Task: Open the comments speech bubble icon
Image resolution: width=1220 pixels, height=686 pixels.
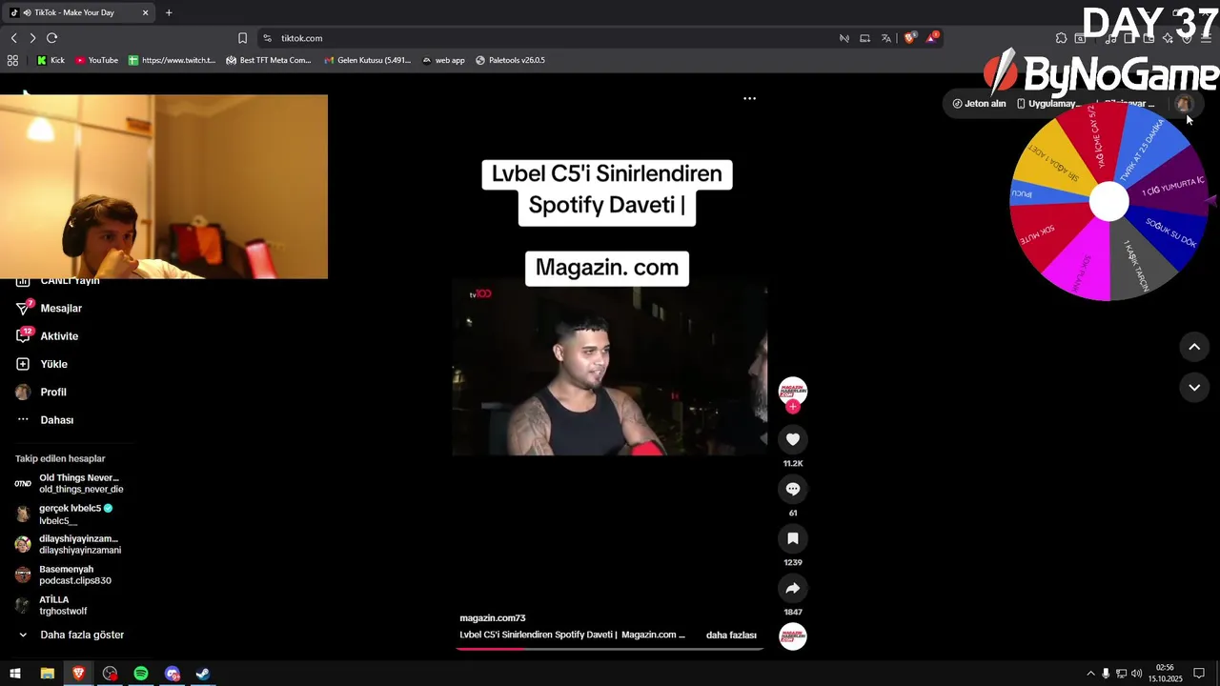Action: click(793, 489)
